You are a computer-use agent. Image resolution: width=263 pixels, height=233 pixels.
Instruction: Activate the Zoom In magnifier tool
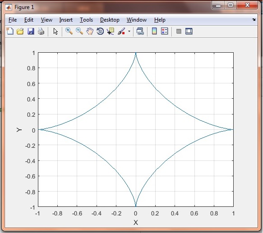[x=69, y=32]
